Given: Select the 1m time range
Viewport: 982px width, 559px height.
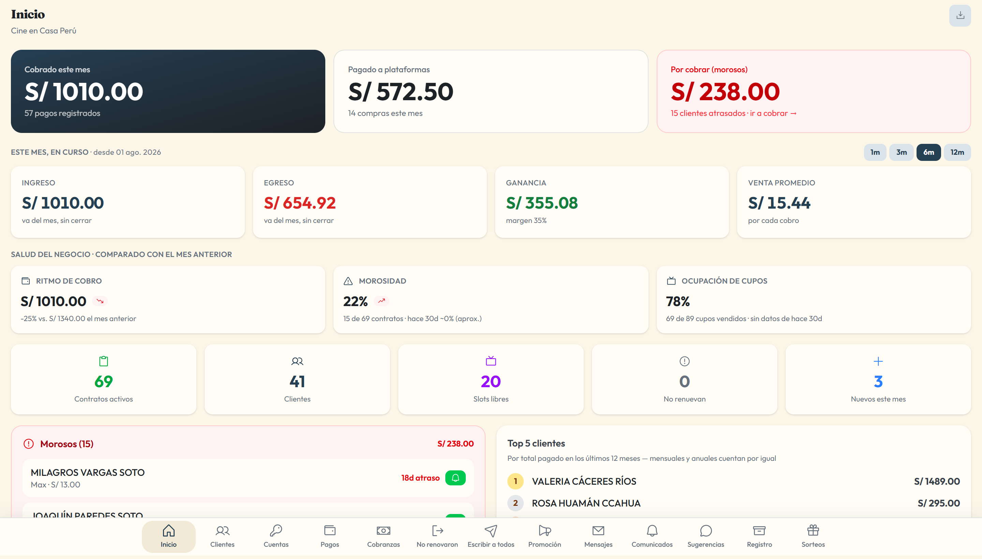Looking at the screenshot, I should click(x=875, y=152).
